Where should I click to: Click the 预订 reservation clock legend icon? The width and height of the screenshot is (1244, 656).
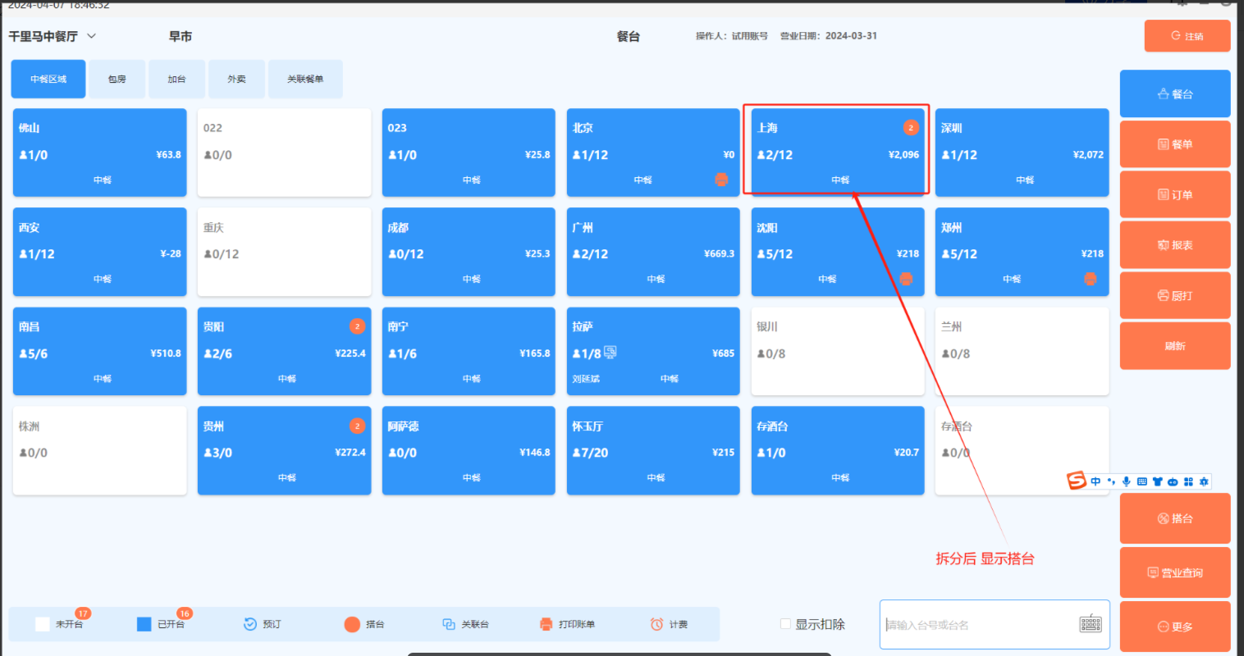click(x=250, y=624)
